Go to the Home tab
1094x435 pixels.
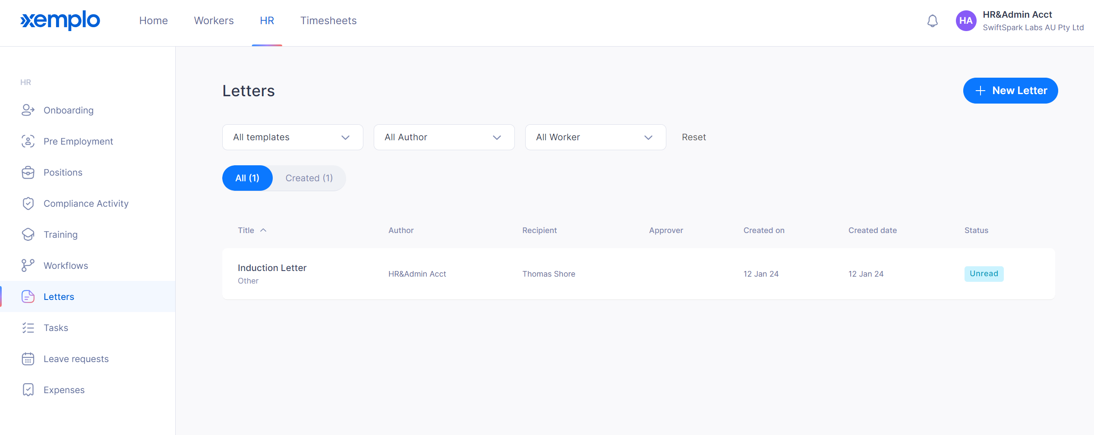153,21
